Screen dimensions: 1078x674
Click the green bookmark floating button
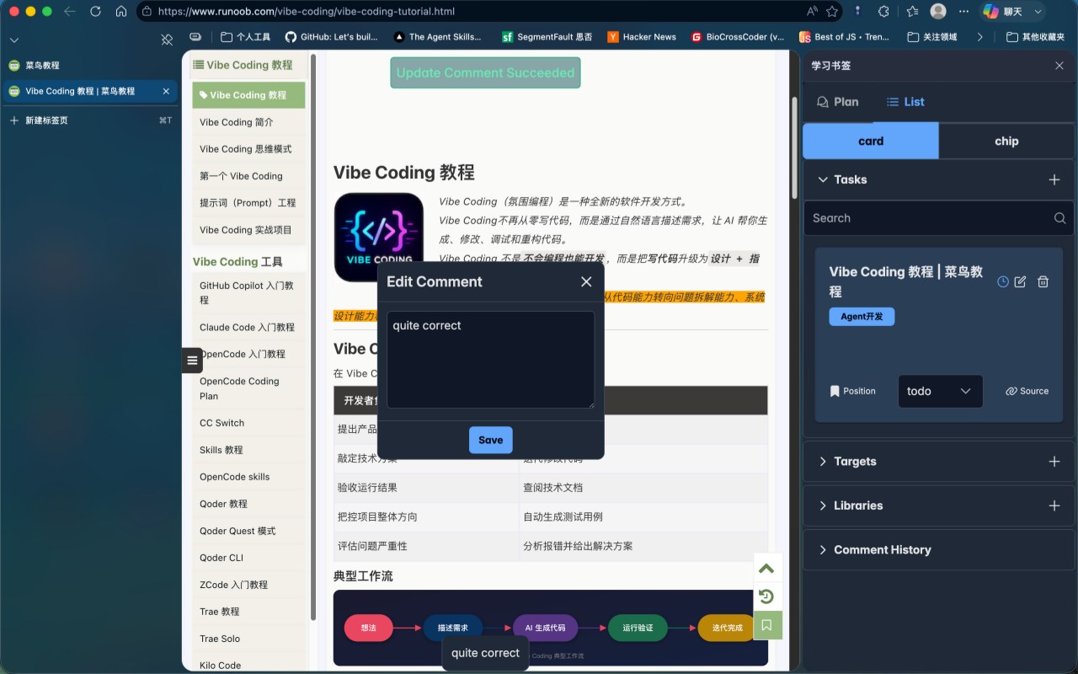point(766,625)
